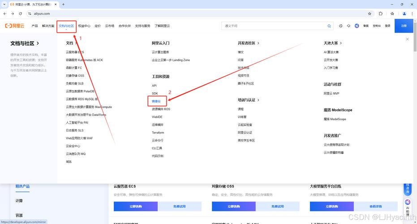Open the 支持与服务 navigation menu
Viewport: 417px width, 224px height.
[142, 26]
